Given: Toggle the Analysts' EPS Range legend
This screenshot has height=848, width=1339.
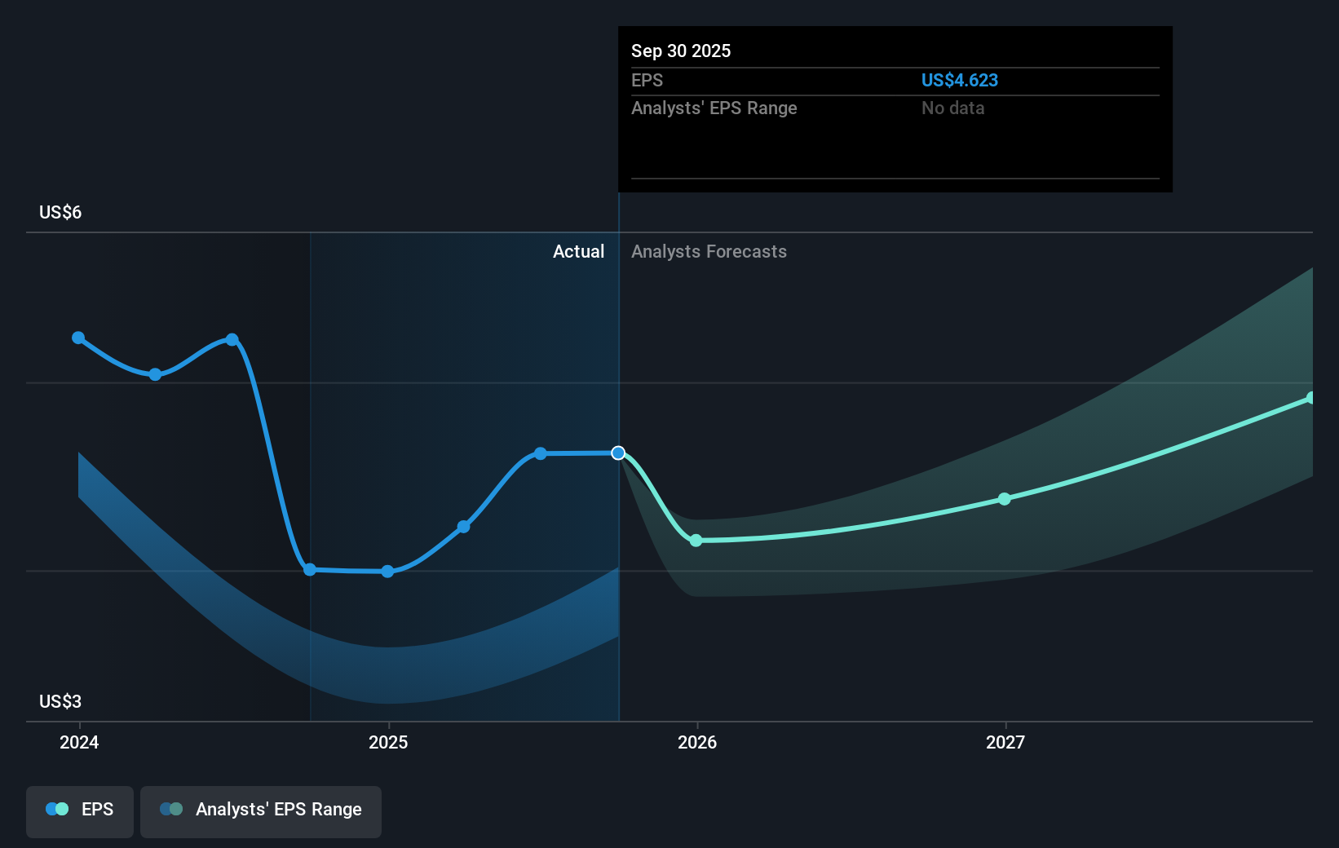Looking at the screenshot, I should 261,811.
